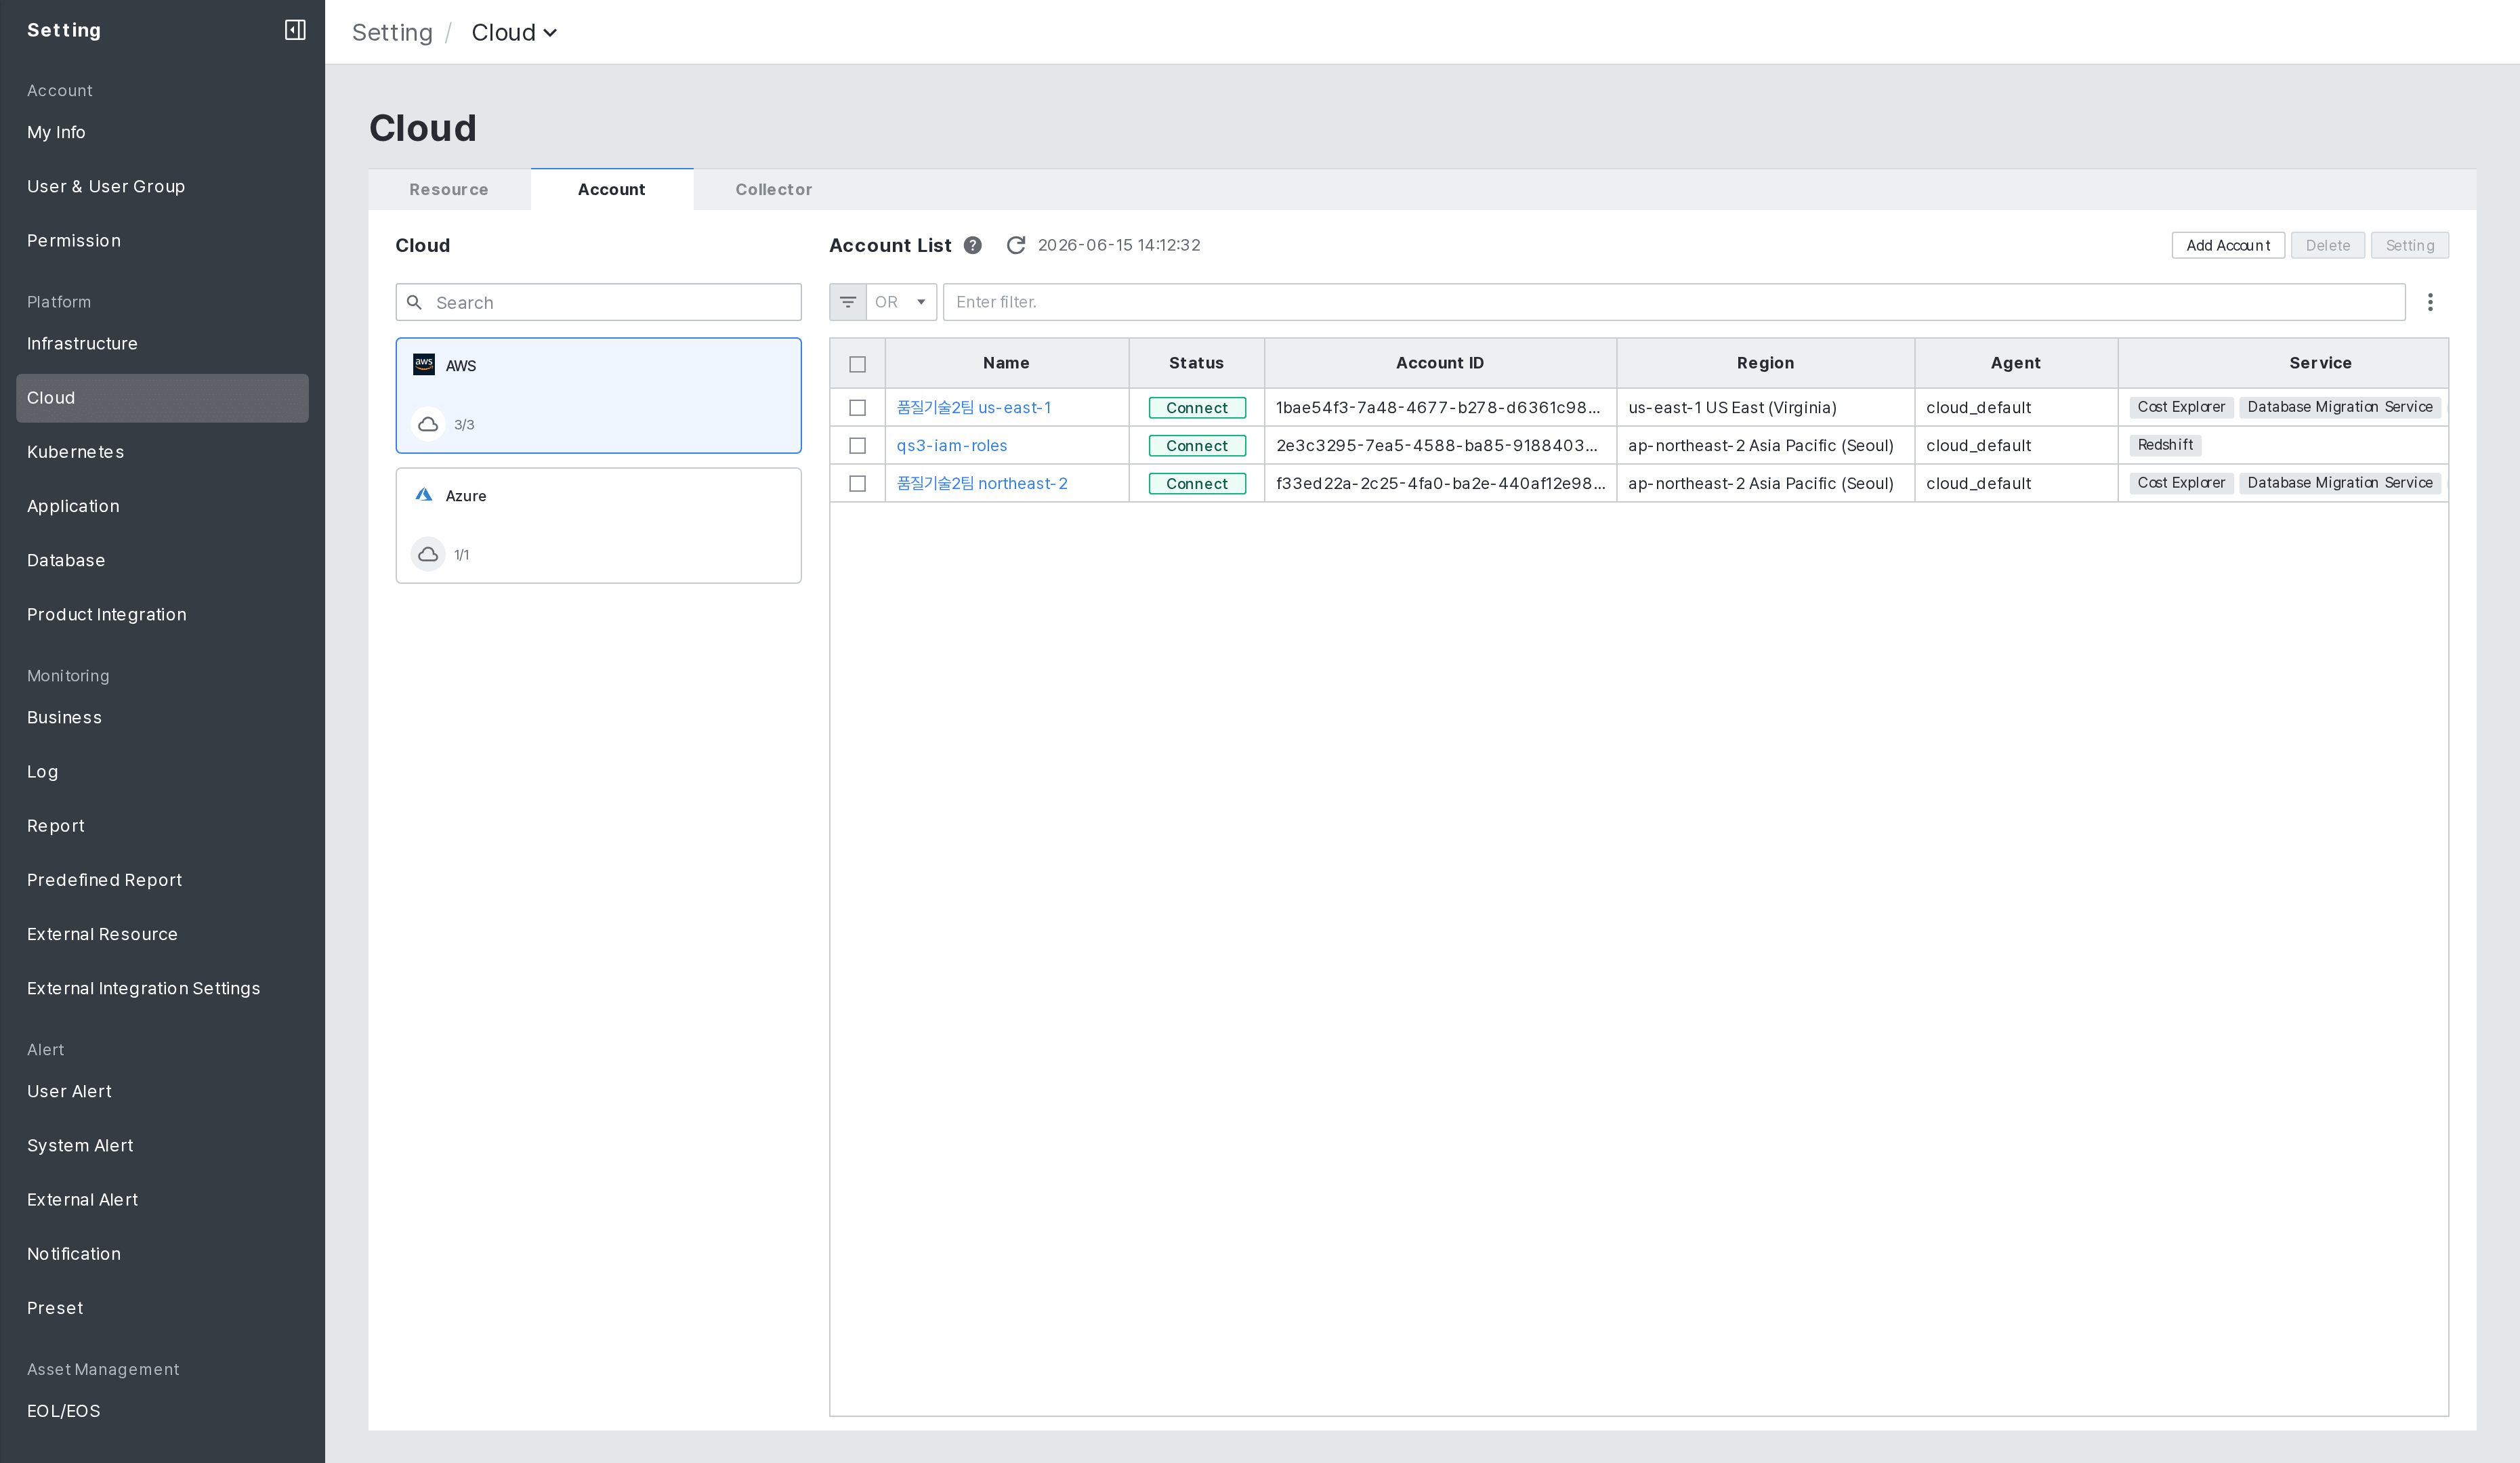Click the Azure cloud count icon
Screen dimensions: 2520x1463
(428, 554)
